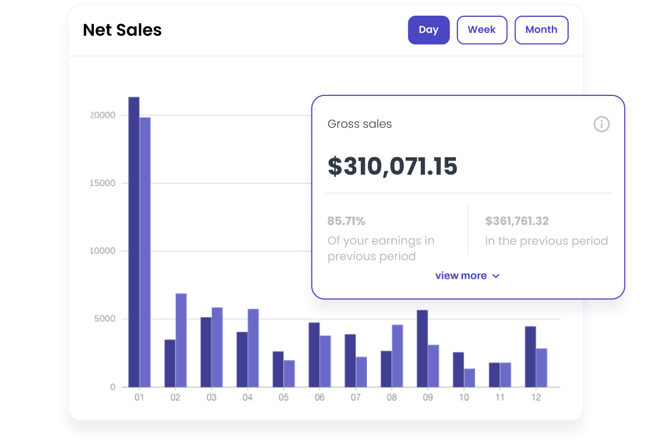The image size is (663, 440).
Task: Switch the chart to Week view
Action: [482, 30]
